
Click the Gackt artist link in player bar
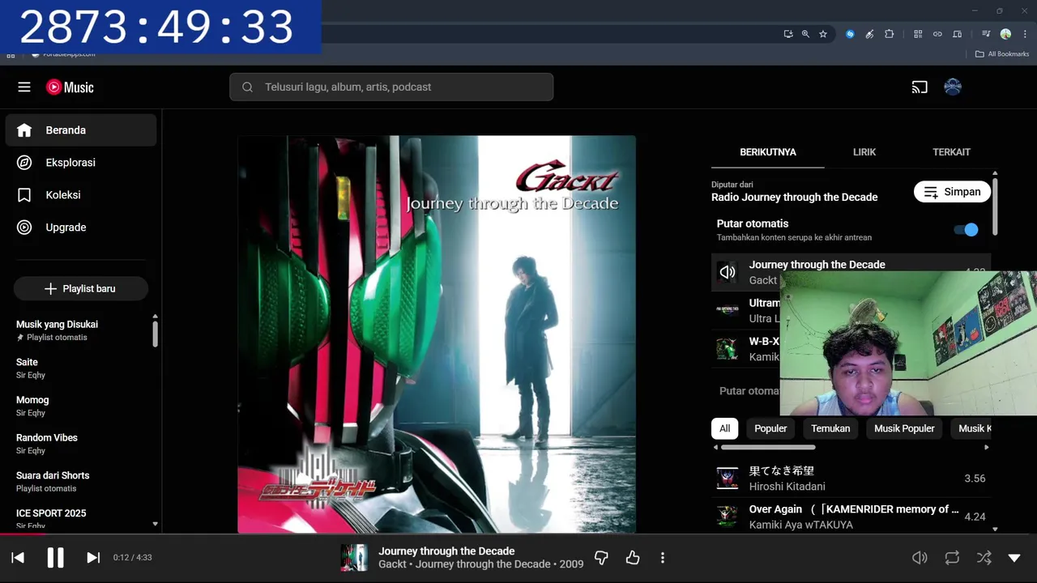(x=392, y=564)
